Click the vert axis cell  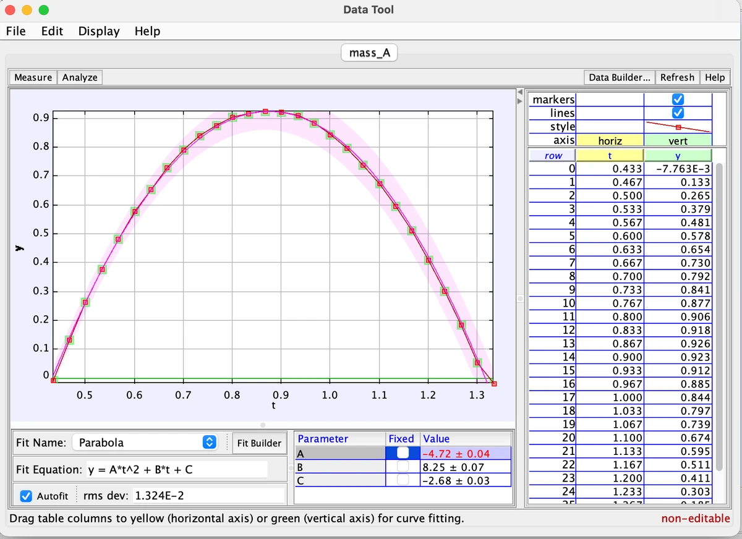[678, 140]
